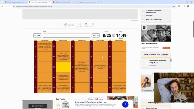The image size is (194, 109).
Task: Switch to the peverell brothers search tab
Action: 87,2
